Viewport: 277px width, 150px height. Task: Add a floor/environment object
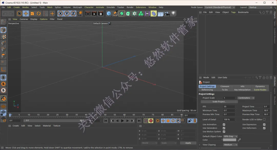click(160, 14)
